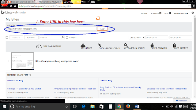The height and width of the screenshot is (110, 196).
Task: Open the settings gear icon
Action: (193, 13)
